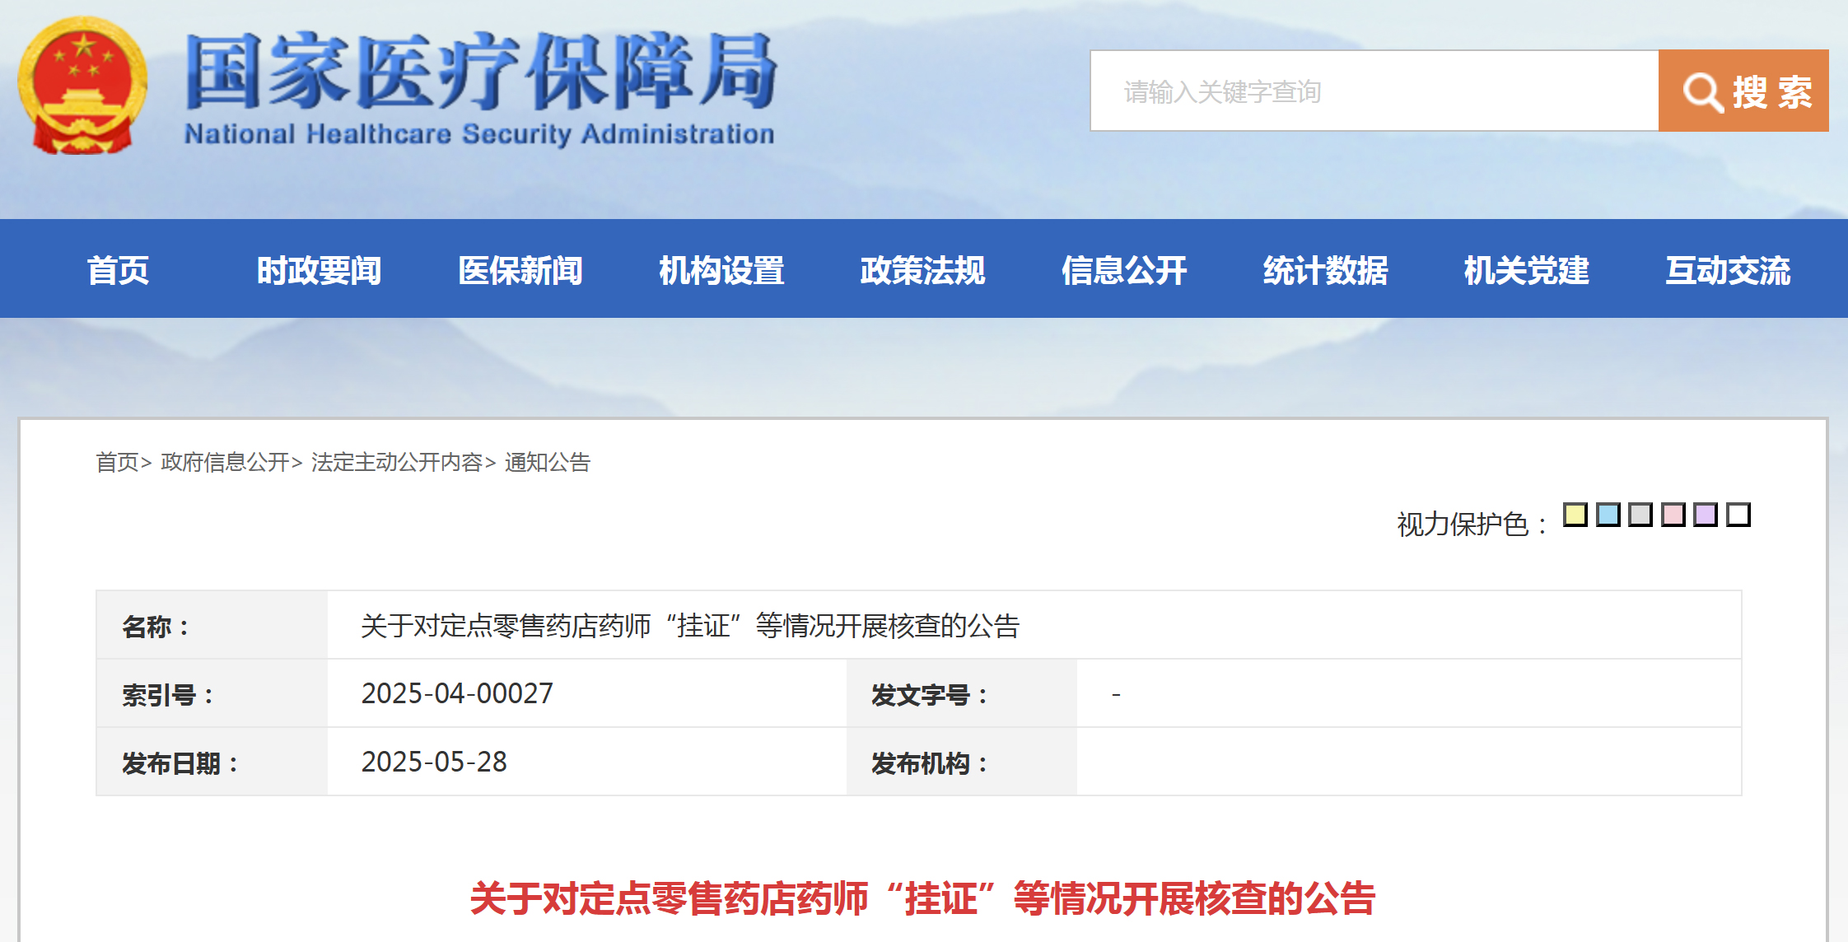Image resolution: width=1848 pixels, height=942 pixels.
Task: Click the national emblem logo
Action: (x=82, y=86)
